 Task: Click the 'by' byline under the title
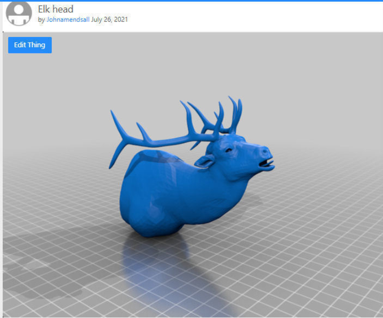coord(41,20)
